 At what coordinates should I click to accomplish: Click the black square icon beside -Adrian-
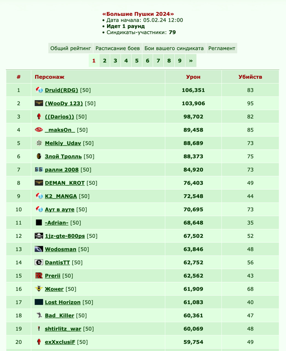click(x=39, y=222)
